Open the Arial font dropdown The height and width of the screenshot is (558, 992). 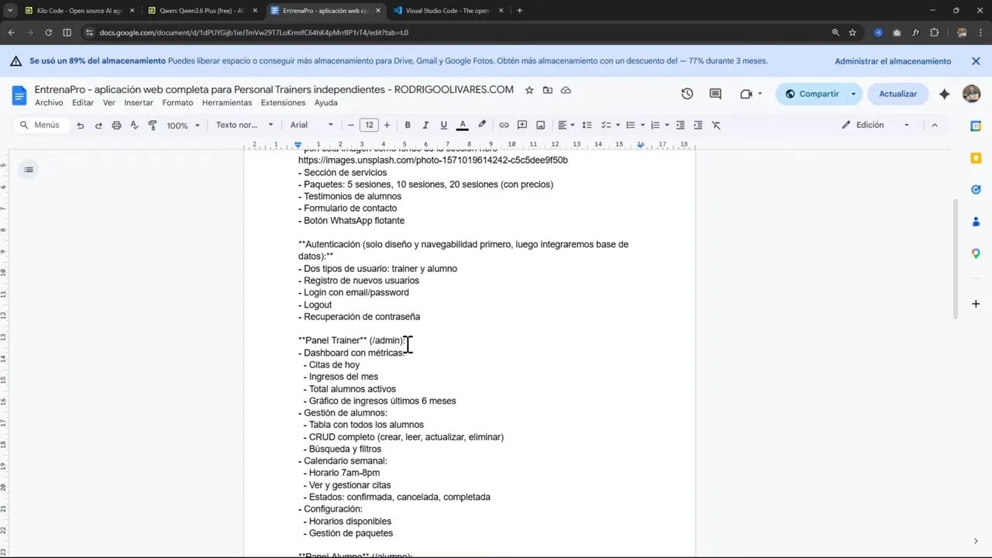(x=312, y=125)
